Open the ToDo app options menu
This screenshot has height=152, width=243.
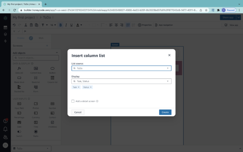[x=53, y=17]
